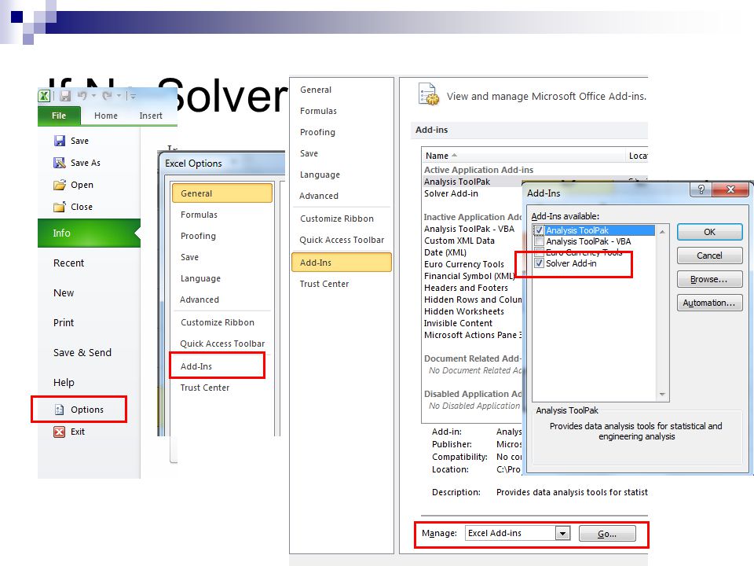The height and width of the screenshot is (566, 754).
Task: Select Quick Access Toolbar in Excel Options dialog
Action: 222,344
